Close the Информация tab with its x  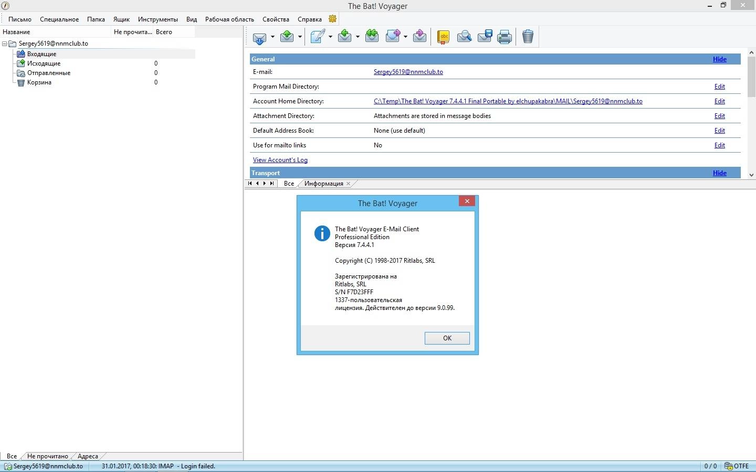click(x=348, y=184)
